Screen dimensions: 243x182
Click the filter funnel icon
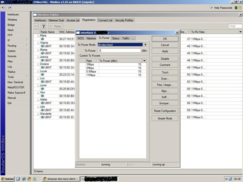coord(43,26)
